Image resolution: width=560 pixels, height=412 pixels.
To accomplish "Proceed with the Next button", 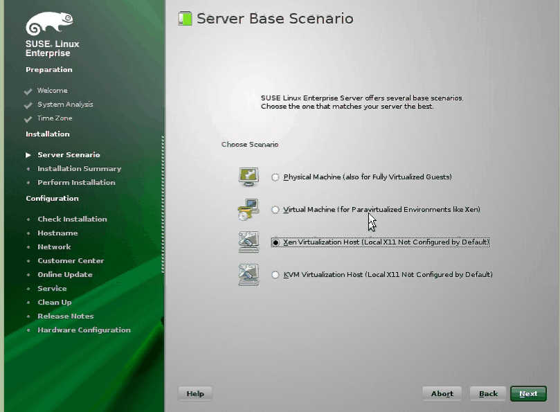I will coord(528,393).
